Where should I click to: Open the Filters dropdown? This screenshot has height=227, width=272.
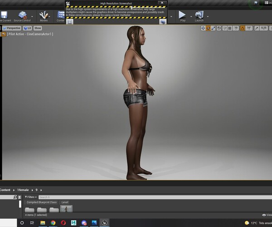click(x=31, y=197)
